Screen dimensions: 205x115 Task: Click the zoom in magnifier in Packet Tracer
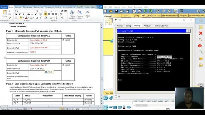tap(158, 11)
